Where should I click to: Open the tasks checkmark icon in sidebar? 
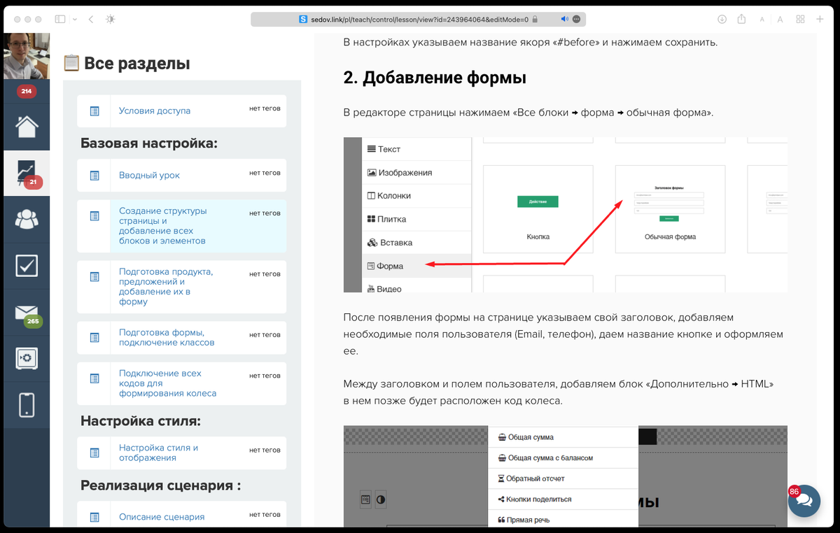tap(27, 266)
